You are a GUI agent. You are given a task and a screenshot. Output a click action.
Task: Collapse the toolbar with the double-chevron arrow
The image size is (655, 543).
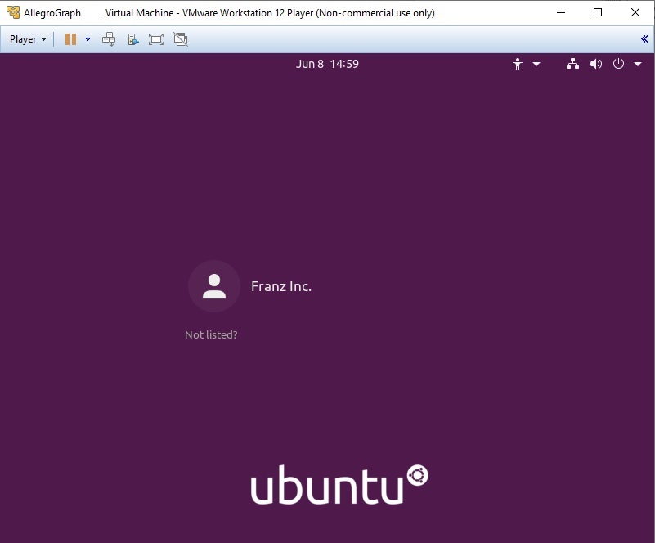click(x=644, y=38)
